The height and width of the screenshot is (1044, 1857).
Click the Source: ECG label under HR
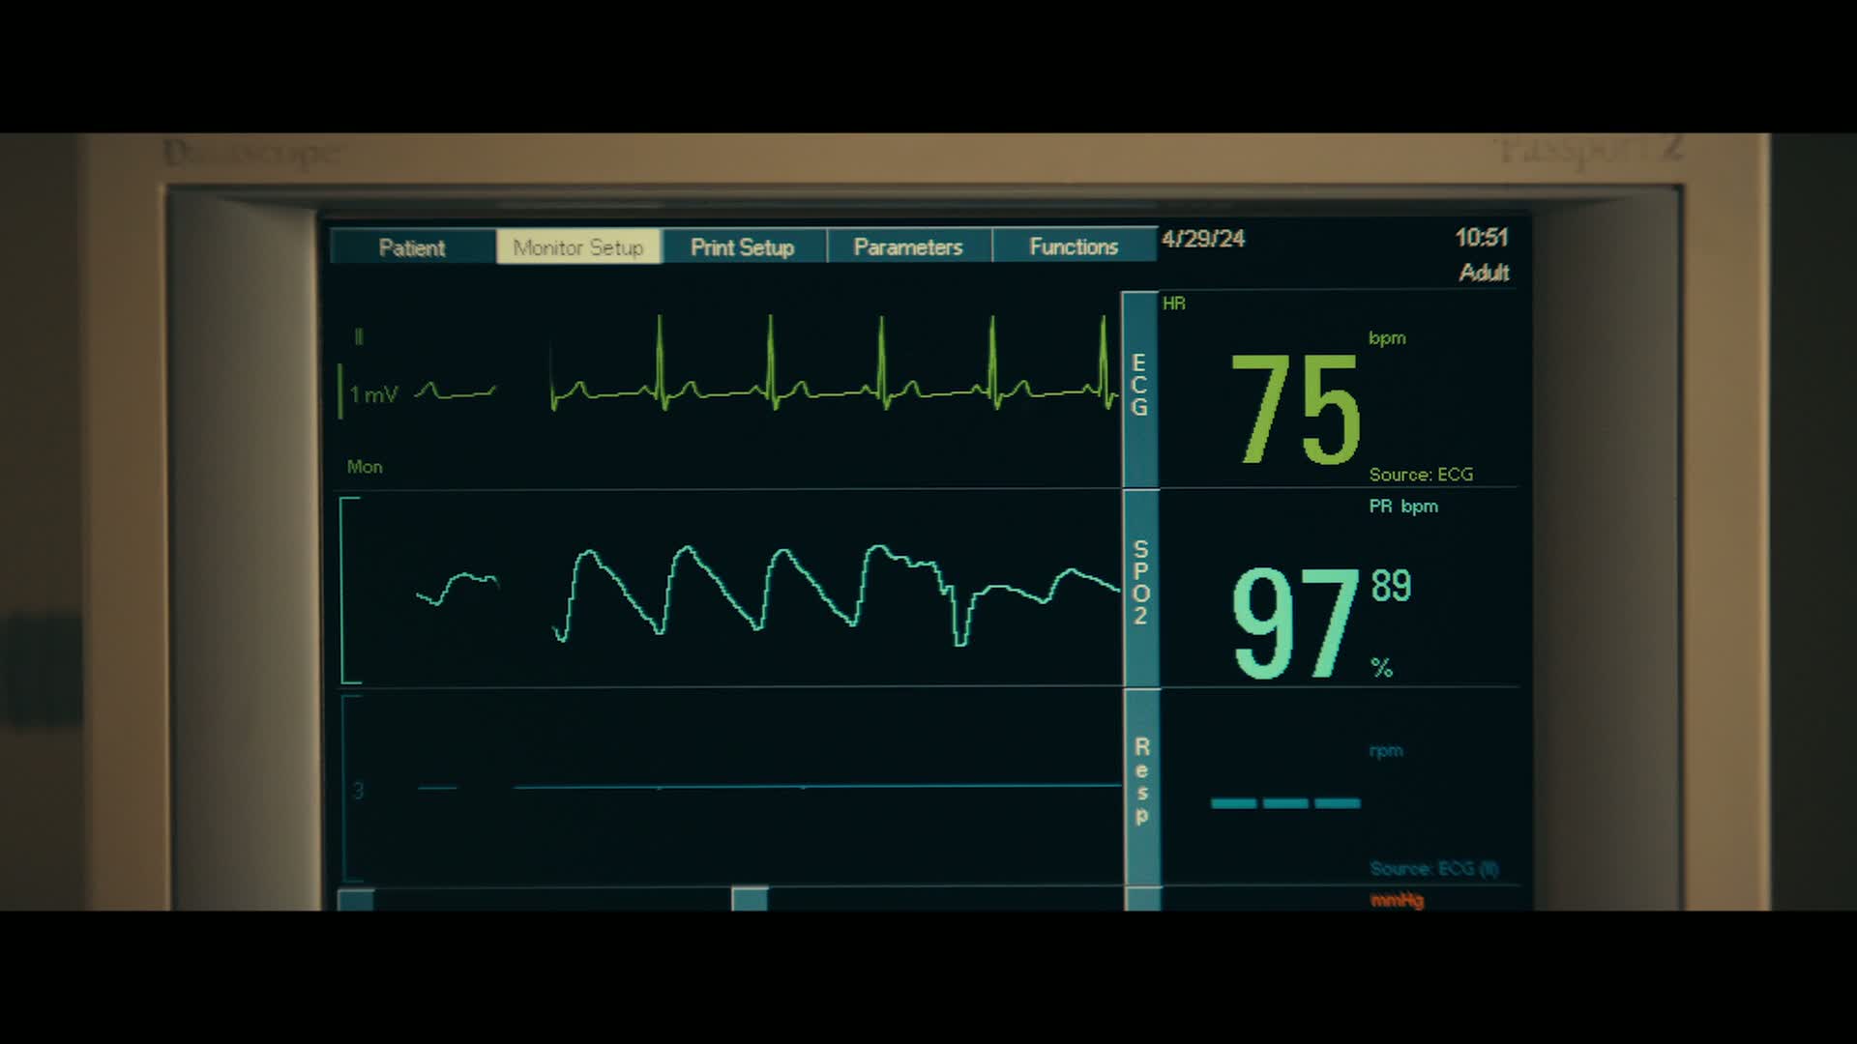pyautogui.click(x=1421, y=475)
